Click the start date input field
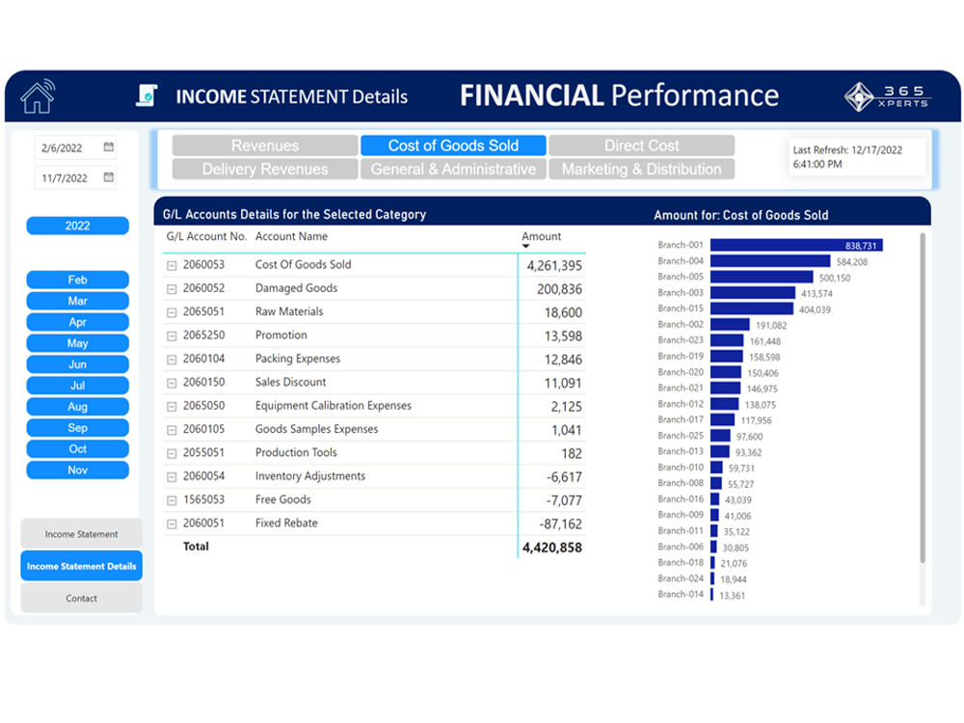The width and height of the screenshot is (964, 723). (67, 147)
